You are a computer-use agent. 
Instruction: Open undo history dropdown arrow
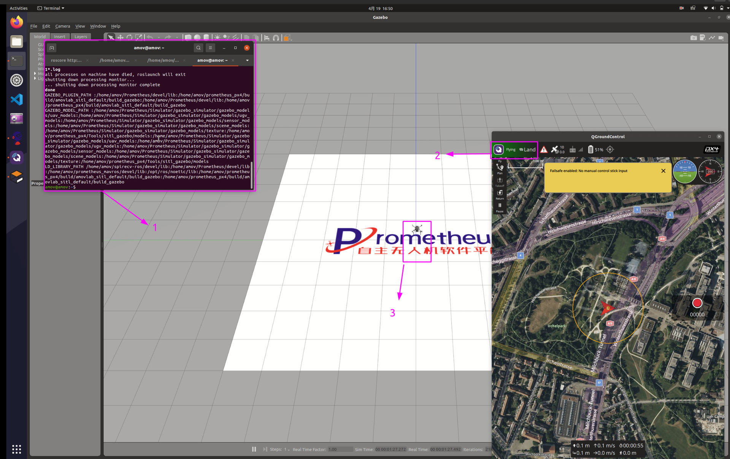[x=159, y=38]
